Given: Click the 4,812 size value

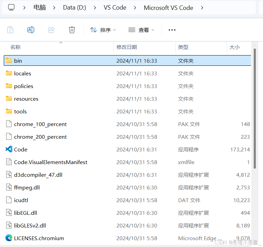Looking at the screenshot, I should click(x=243, y=175).
